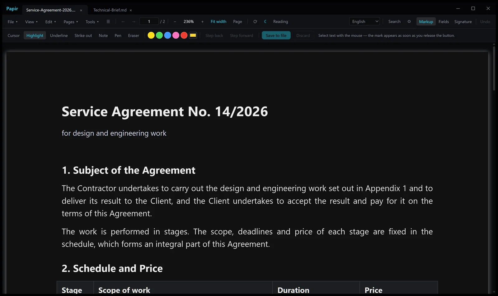Click subtitle 'for design and engineering work'
The width and height of the screenshot is (498, 296).
(x=114, y=133)
